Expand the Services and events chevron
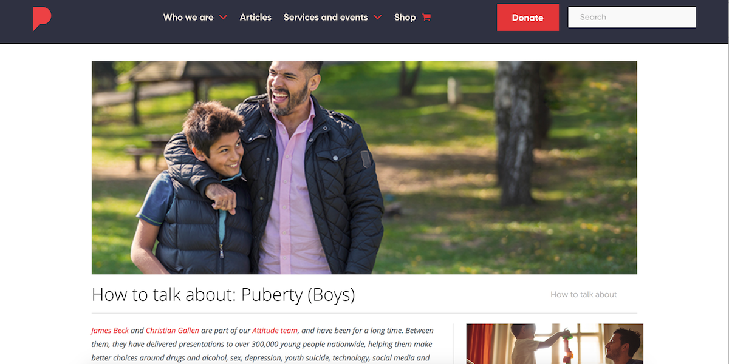 378,17
